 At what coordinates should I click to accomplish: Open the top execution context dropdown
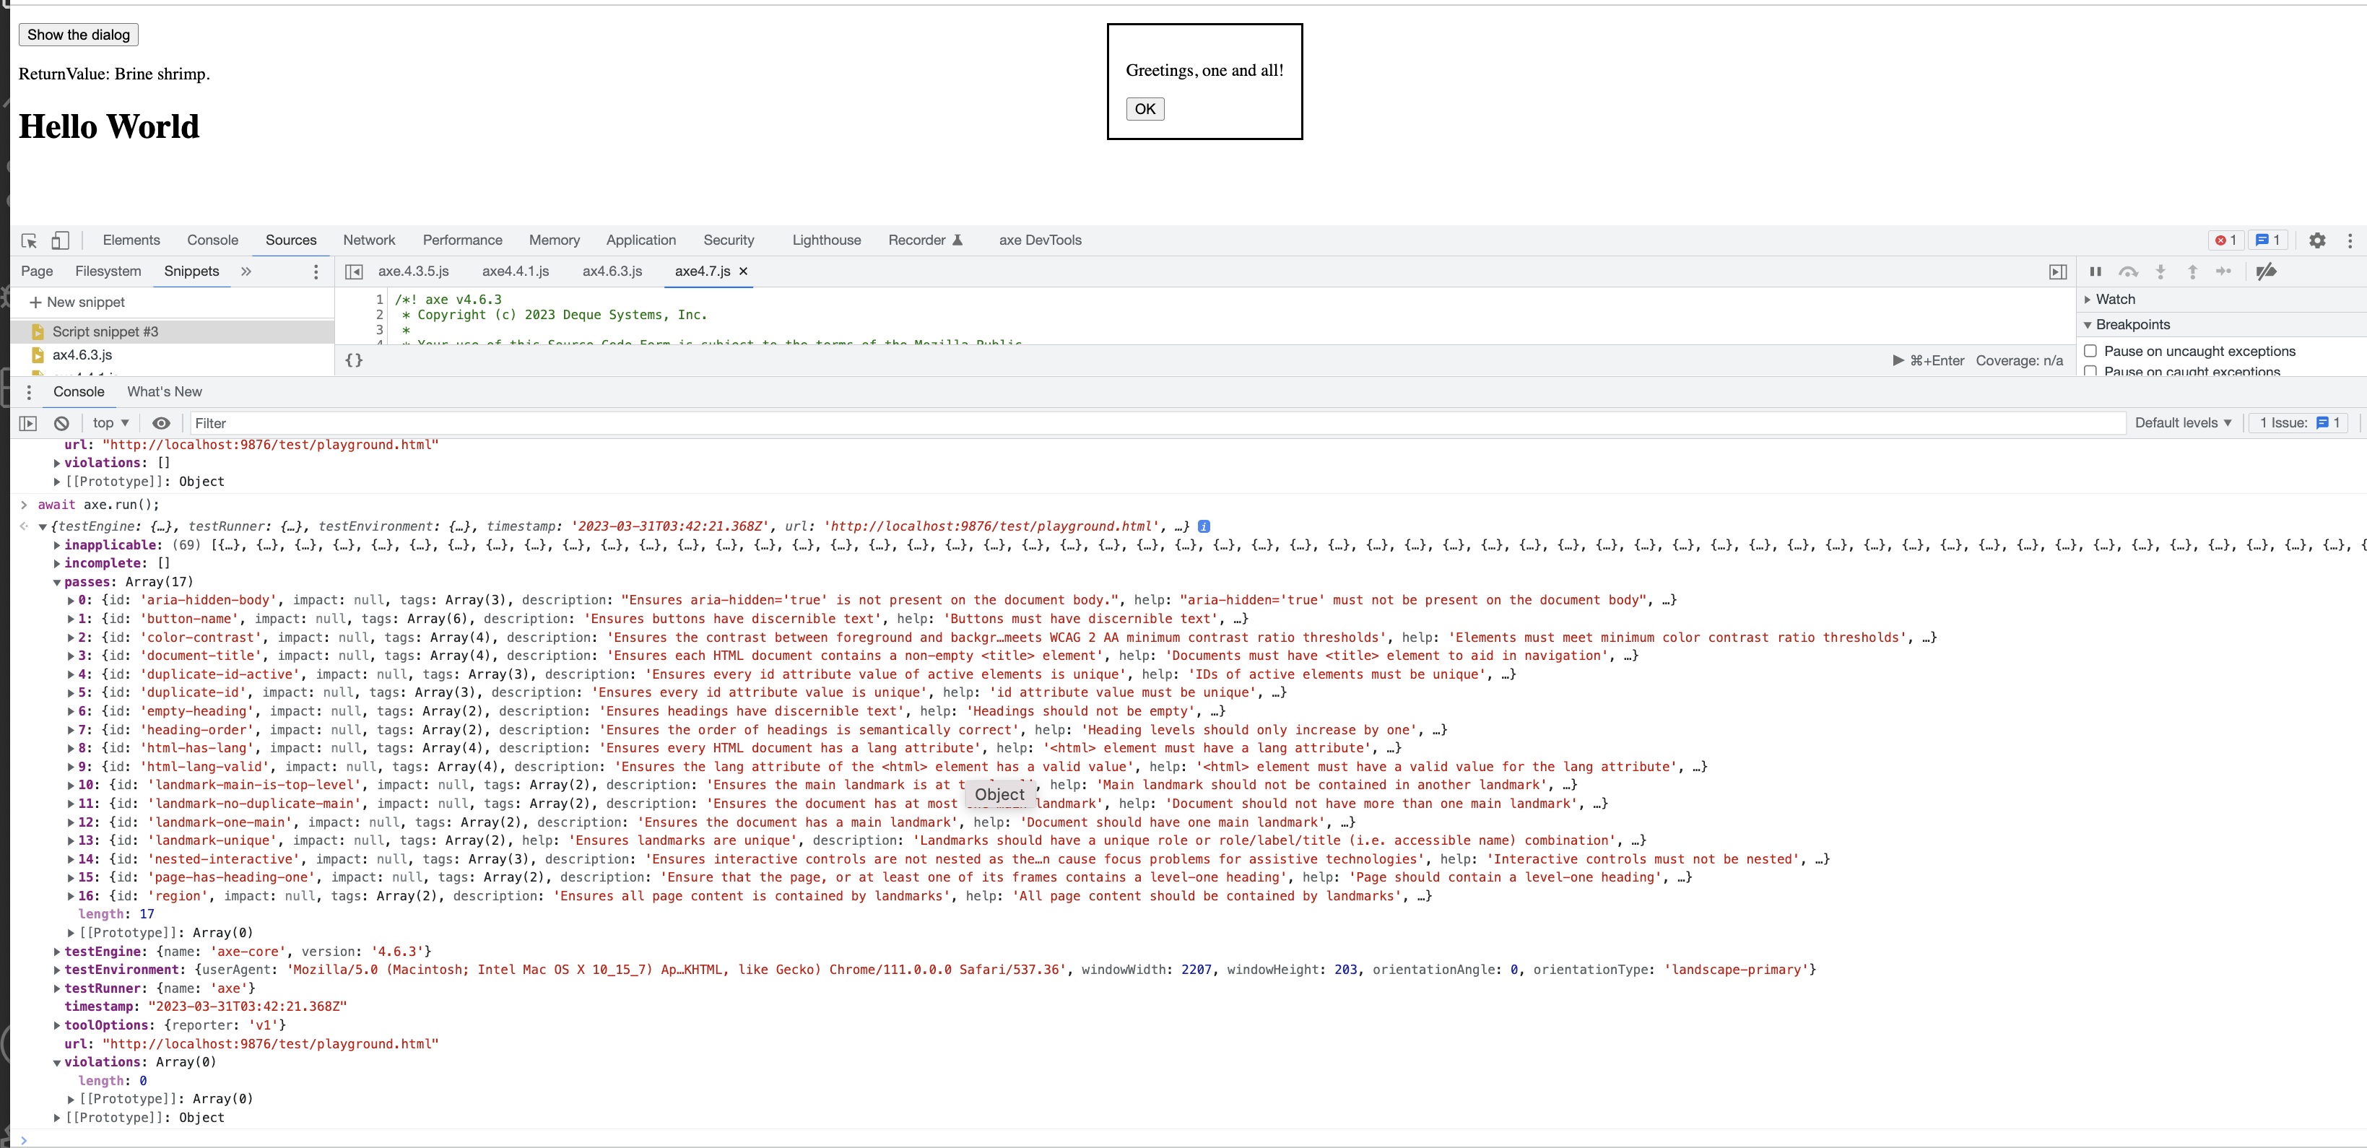[110, 423]
